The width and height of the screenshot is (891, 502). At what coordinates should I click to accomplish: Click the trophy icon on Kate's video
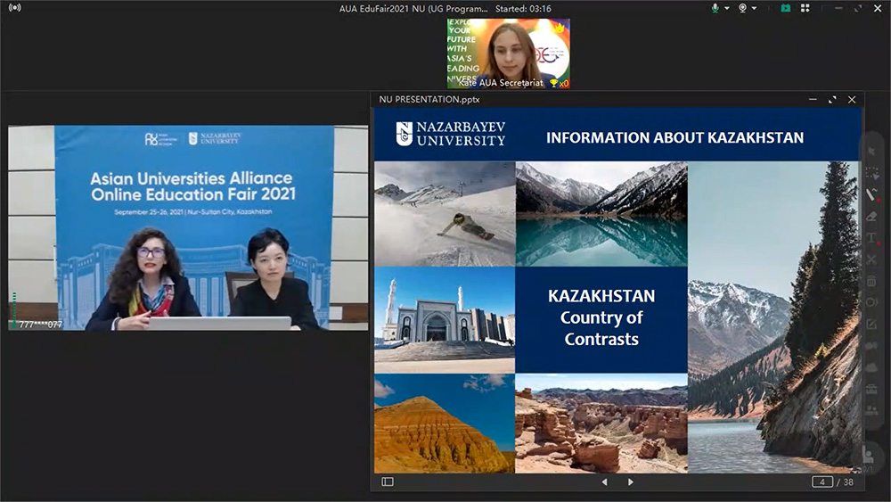(553, 83)
